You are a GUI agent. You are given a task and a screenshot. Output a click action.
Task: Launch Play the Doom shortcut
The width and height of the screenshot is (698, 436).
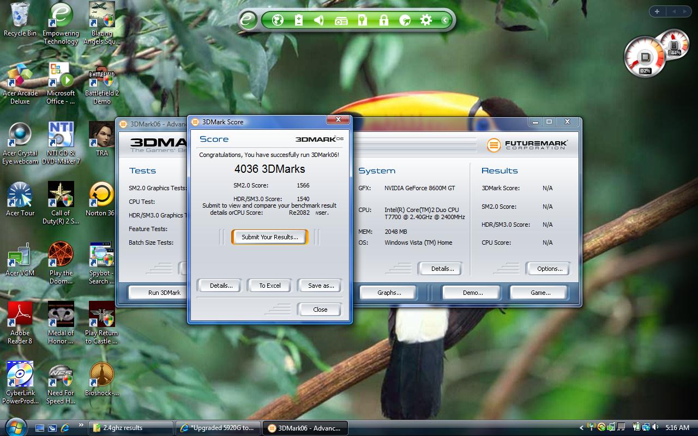(61, 263)
